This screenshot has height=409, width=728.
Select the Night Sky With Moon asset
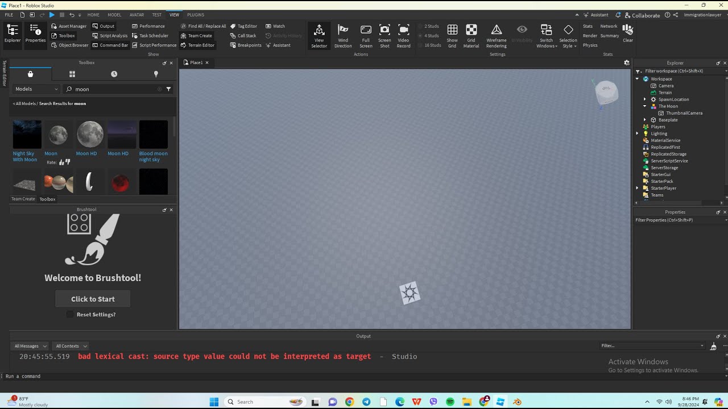[x=27, y=141]
